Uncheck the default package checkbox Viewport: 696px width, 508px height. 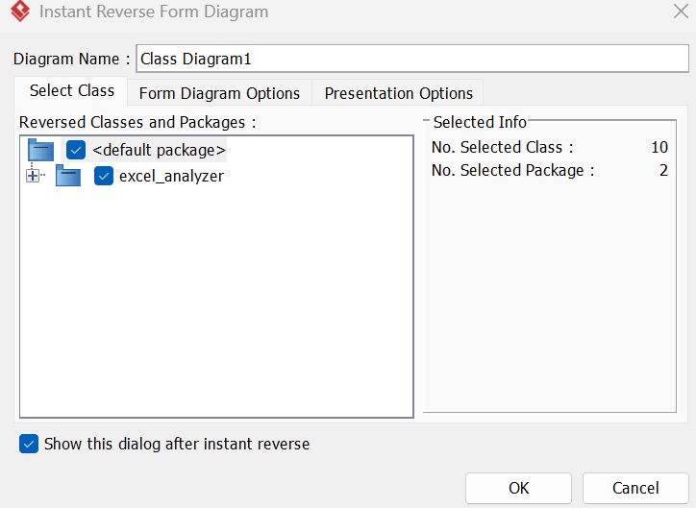76,150
